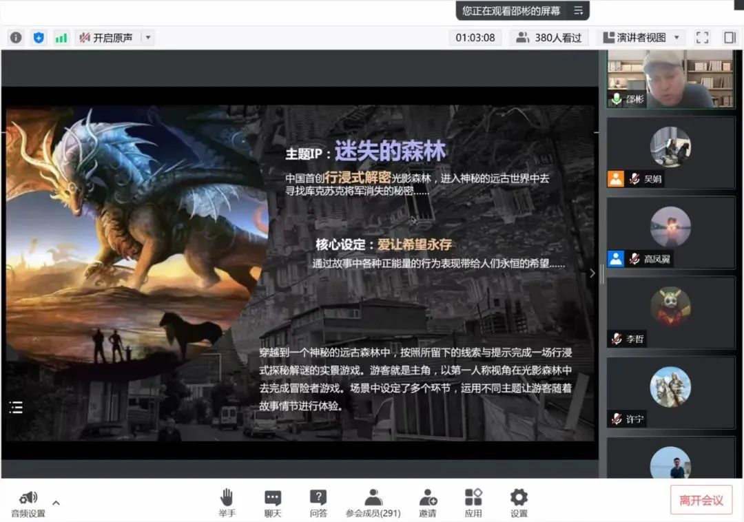
Task: Click the 离开会议 leave meeting button
Action: tap(701, 500)
